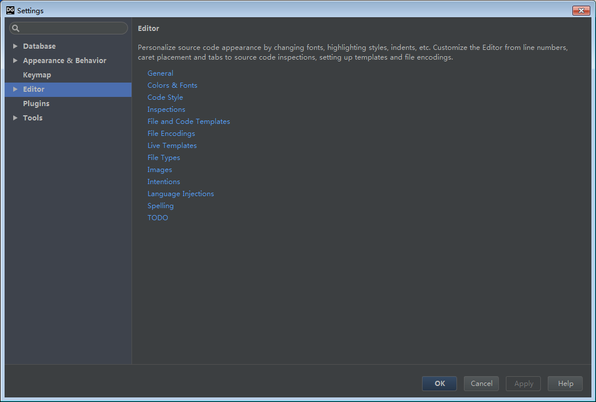Open the TODO settings page
596x402 pixels.
point(157,217)
